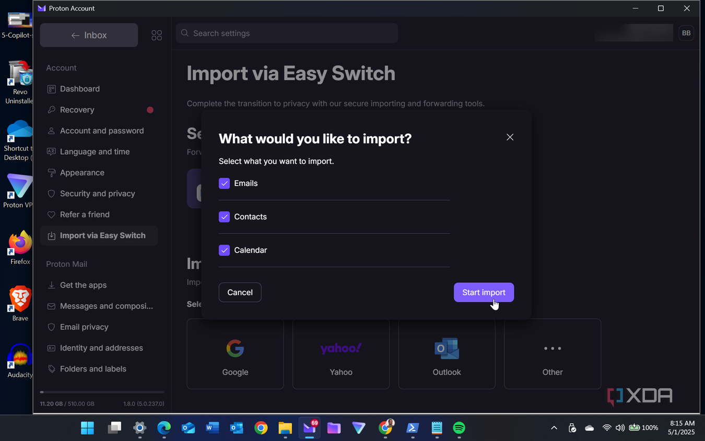Open Refer a friend page
The width and height of the screenshot is (705, 441).
click(x=99, y=214)
